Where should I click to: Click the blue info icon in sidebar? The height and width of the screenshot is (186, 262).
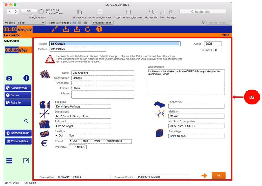[x=26, y=78]
